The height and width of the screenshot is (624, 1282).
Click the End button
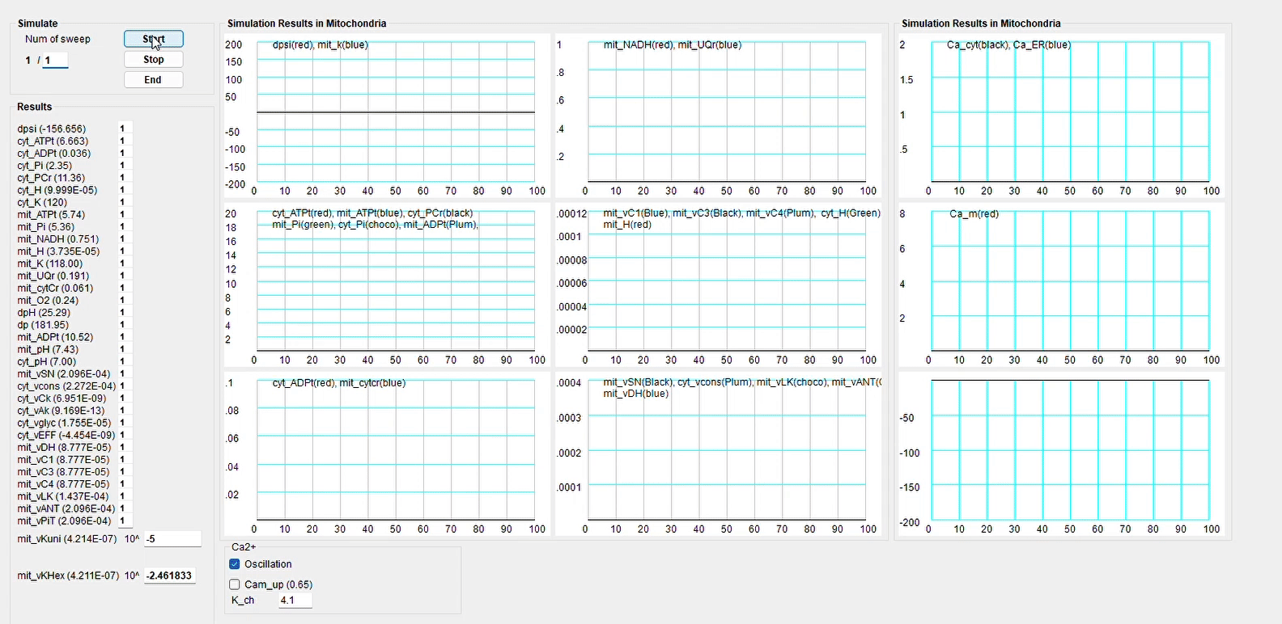click(x=153, y=80)
